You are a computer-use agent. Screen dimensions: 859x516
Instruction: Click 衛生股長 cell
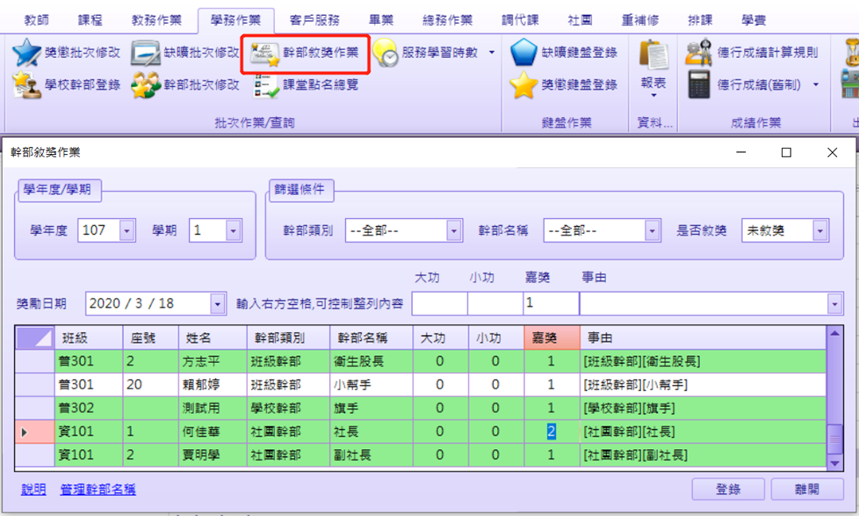(371, 361)
